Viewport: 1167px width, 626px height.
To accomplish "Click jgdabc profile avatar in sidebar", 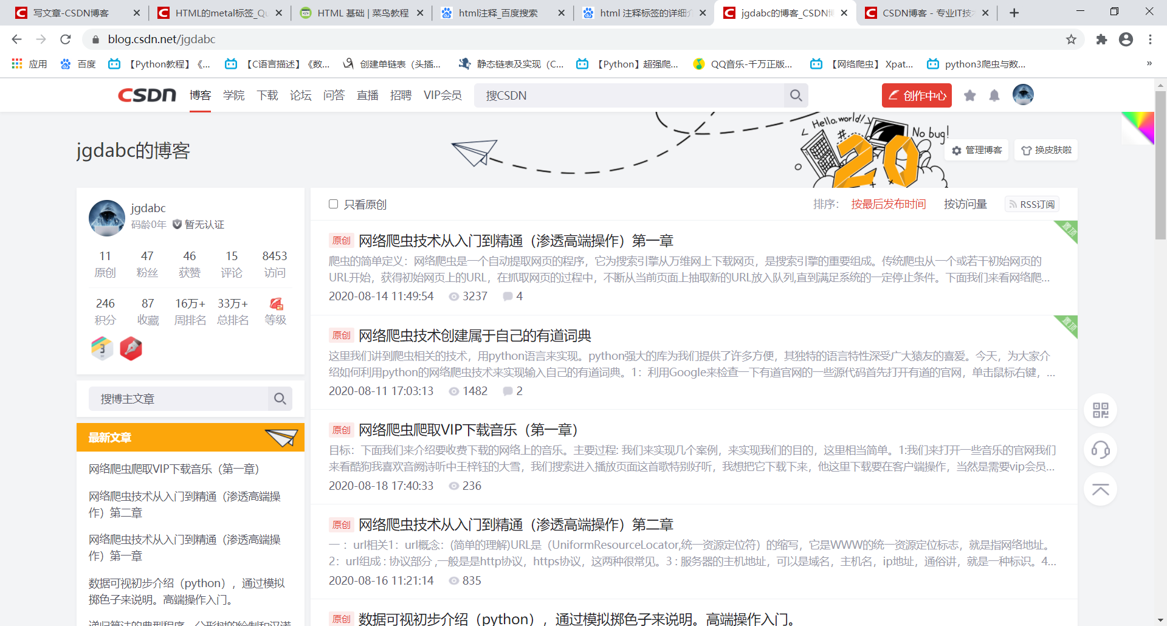I will point(107,218).
